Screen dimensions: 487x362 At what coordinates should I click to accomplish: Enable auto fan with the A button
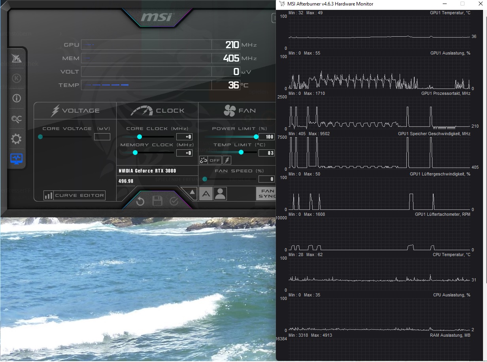click(x=206, y=194)
